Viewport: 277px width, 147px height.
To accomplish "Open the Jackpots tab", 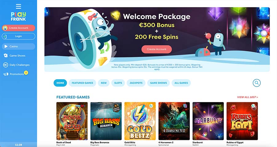I will tap(136, 83).
